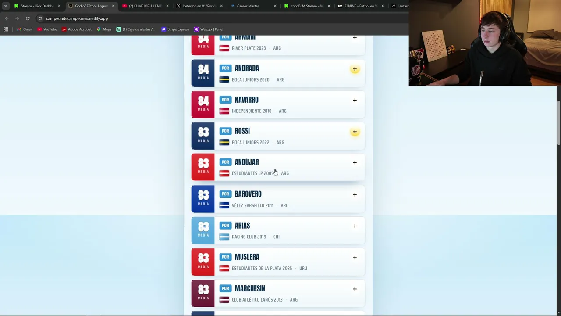The height and width of the screenshot is (316, 561).
Task: Open the Maps bookmark
Action: point(104,29)
